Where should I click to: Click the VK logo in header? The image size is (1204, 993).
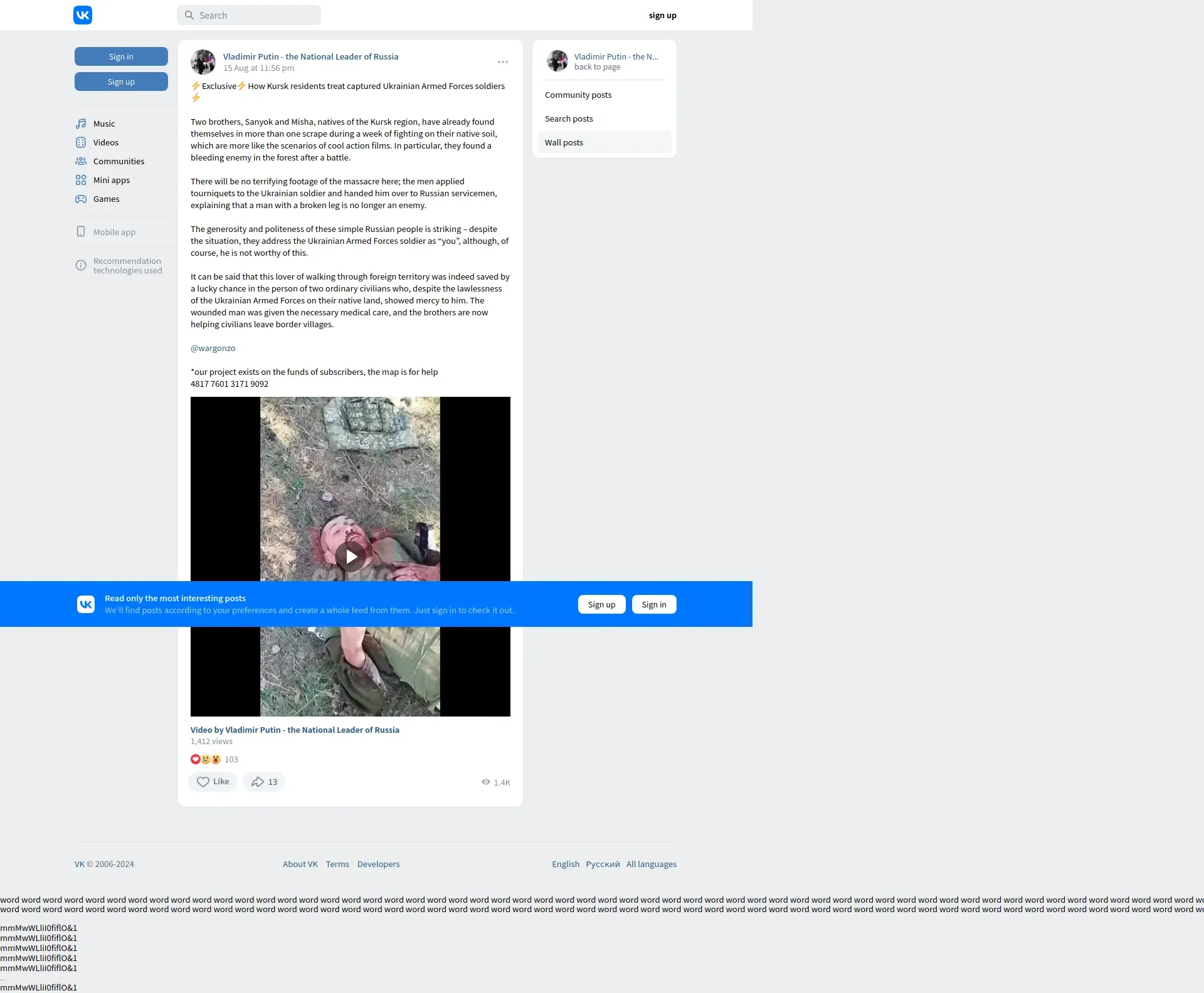pos(83,15)
